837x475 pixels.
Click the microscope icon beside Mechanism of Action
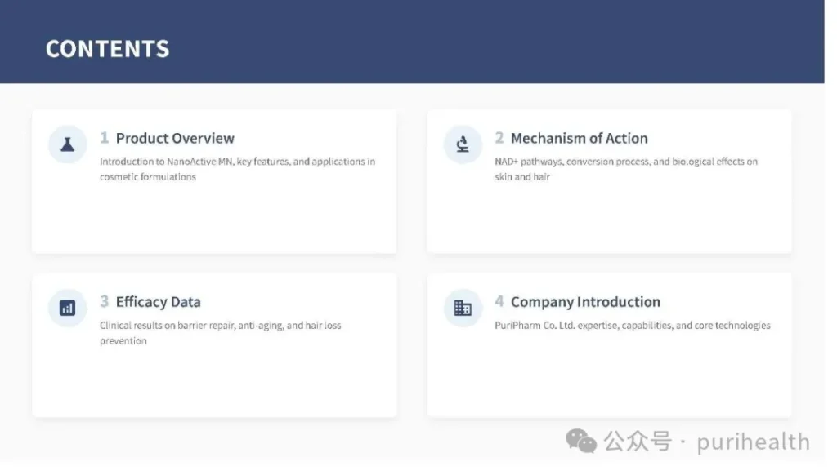click(x=463, y=144)
